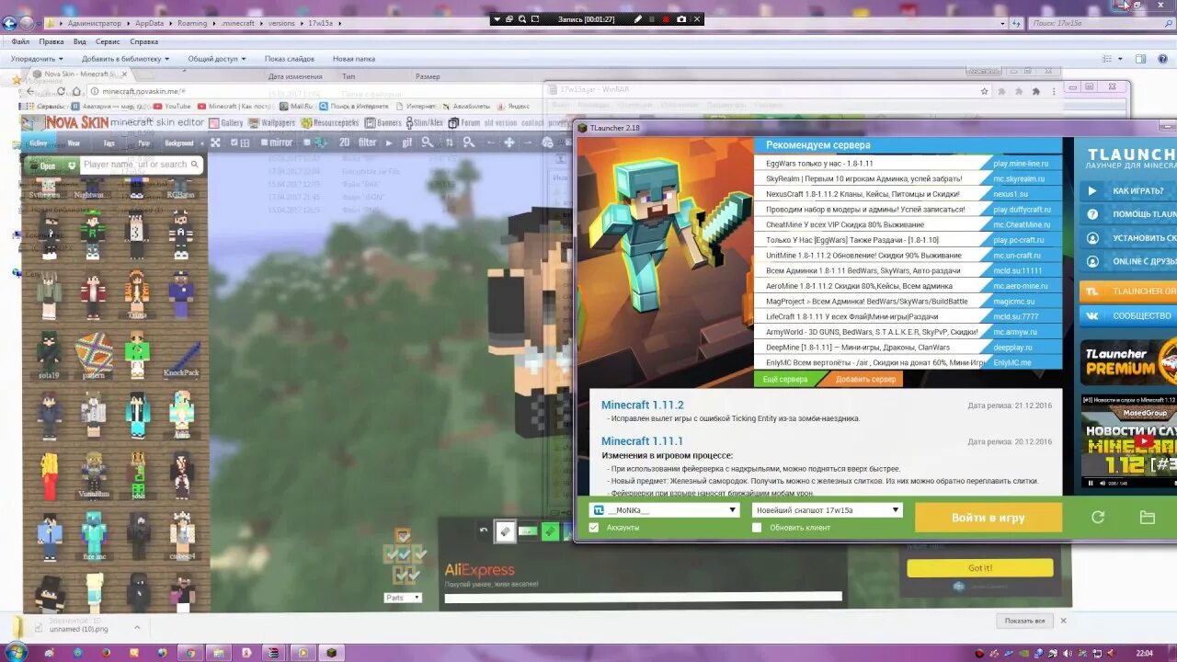
Task: Switch to Nova Skin Background tab
Action: [179, 143]
